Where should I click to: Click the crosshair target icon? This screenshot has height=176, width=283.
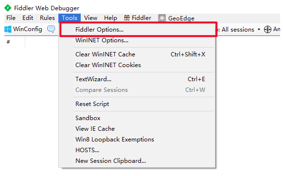(267, 30)
